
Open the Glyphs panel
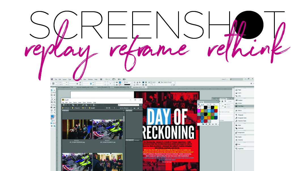pyautogui.click(x=240, y=137)
